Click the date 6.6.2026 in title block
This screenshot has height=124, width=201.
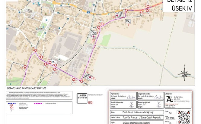(x=170, y=118)
